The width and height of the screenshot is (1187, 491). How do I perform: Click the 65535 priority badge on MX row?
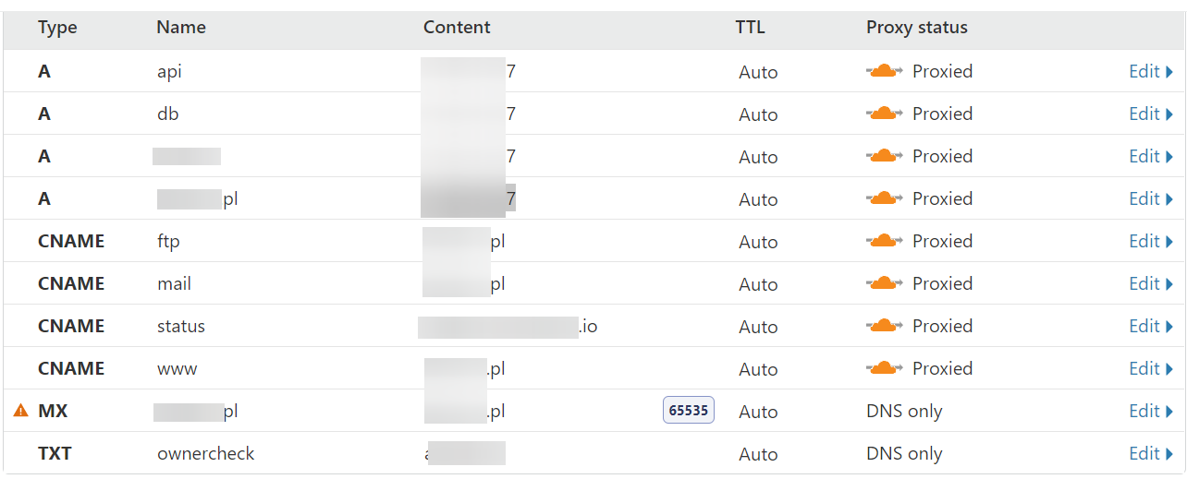pyautogui.click(x=689, y=411)
